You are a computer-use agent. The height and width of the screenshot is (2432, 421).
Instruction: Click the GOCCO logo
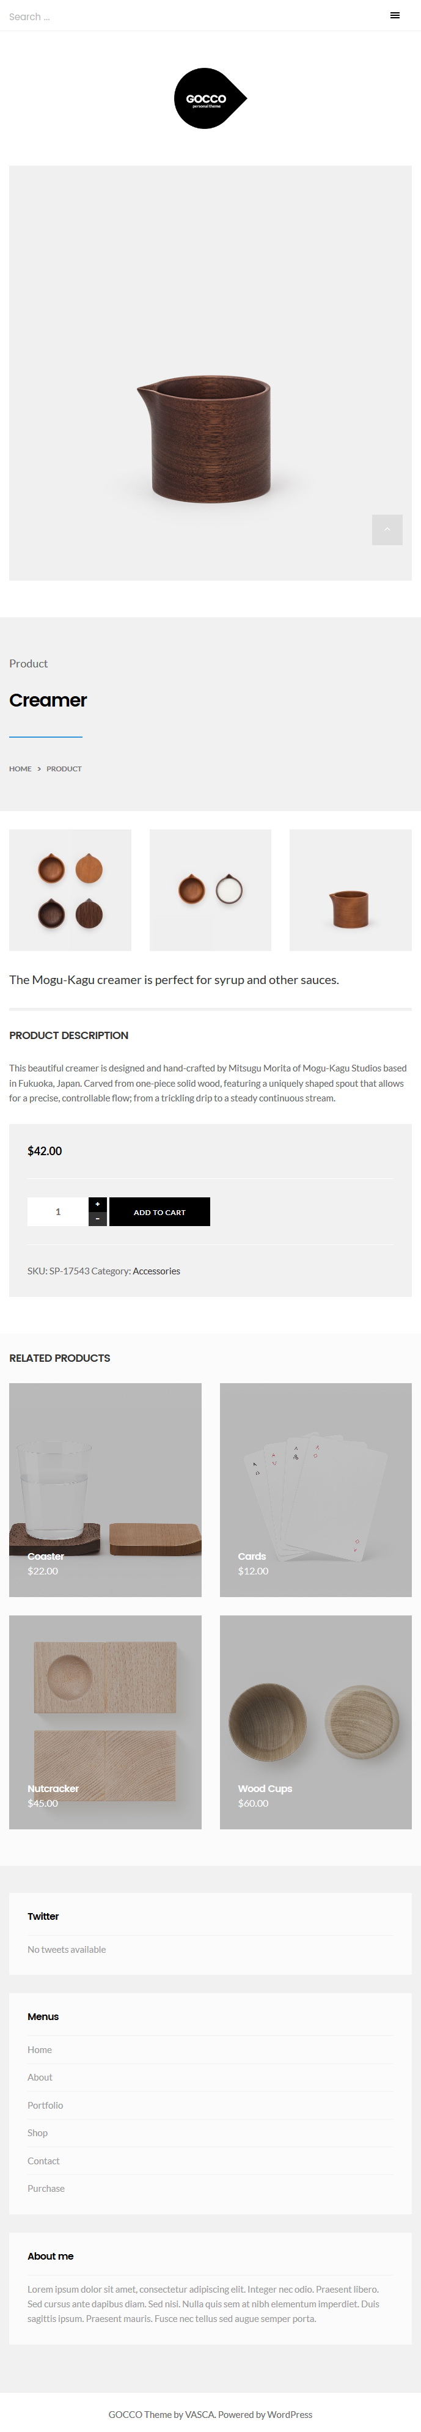(210, 98)
